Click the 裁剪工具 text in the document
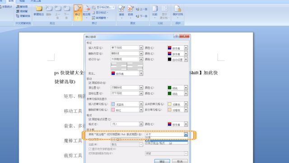The image size is (289, 163). click(73, 156)
